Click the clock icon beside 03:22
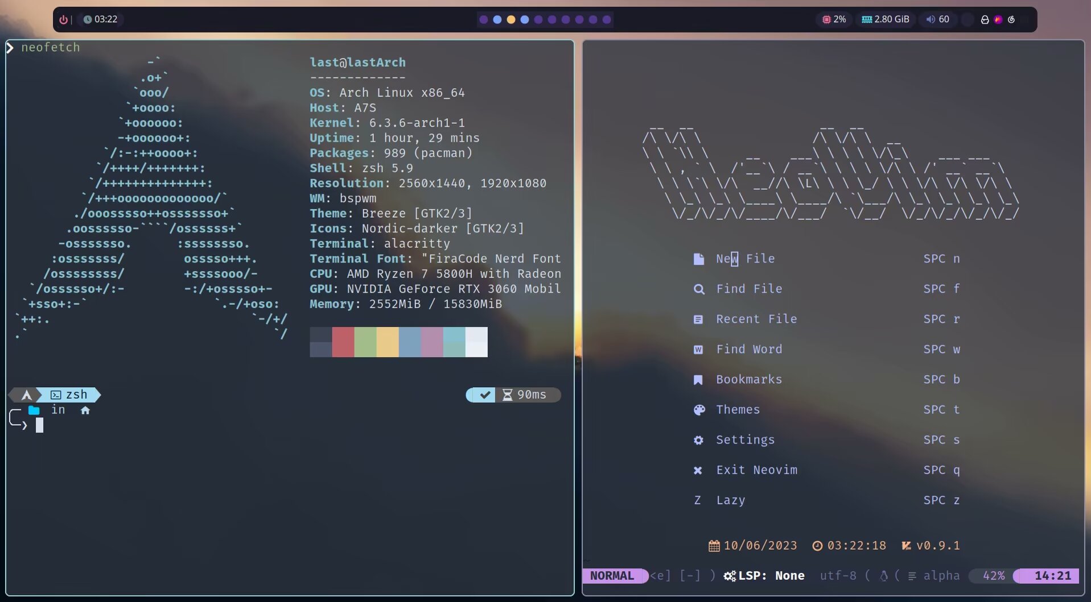Viewport: 1091px width, 602px height. pyautogui.click(x=88, y=19)
